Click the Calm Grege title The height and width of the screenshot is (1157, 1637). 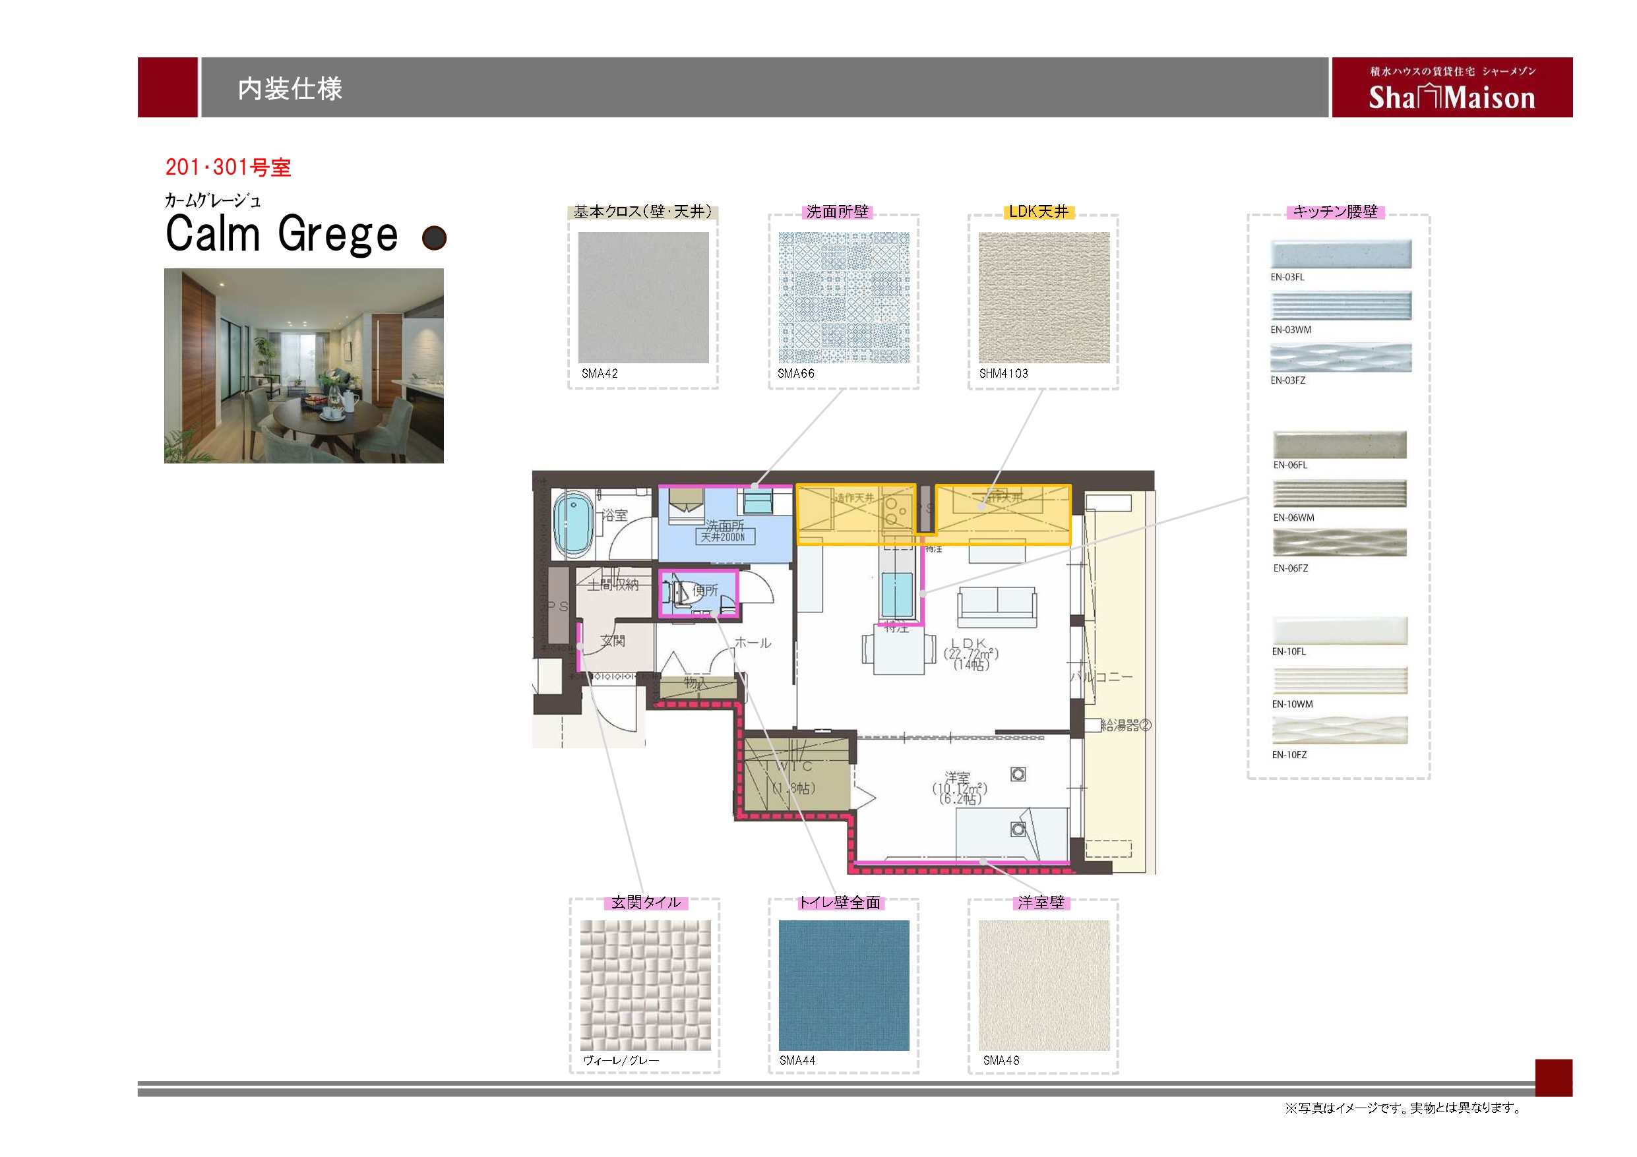(x=282, y=234)
